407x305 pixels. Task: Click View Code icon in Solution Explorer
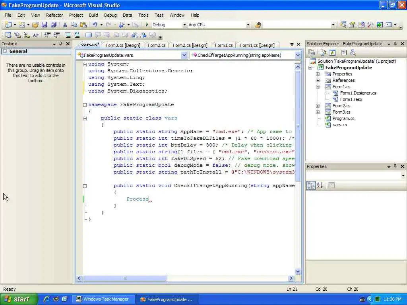(344, 53)
